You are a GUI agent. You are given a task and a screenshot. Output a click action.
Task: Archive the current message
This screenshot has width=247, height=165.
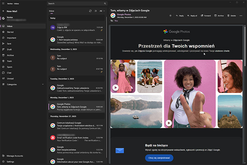[x=219, y=16]
